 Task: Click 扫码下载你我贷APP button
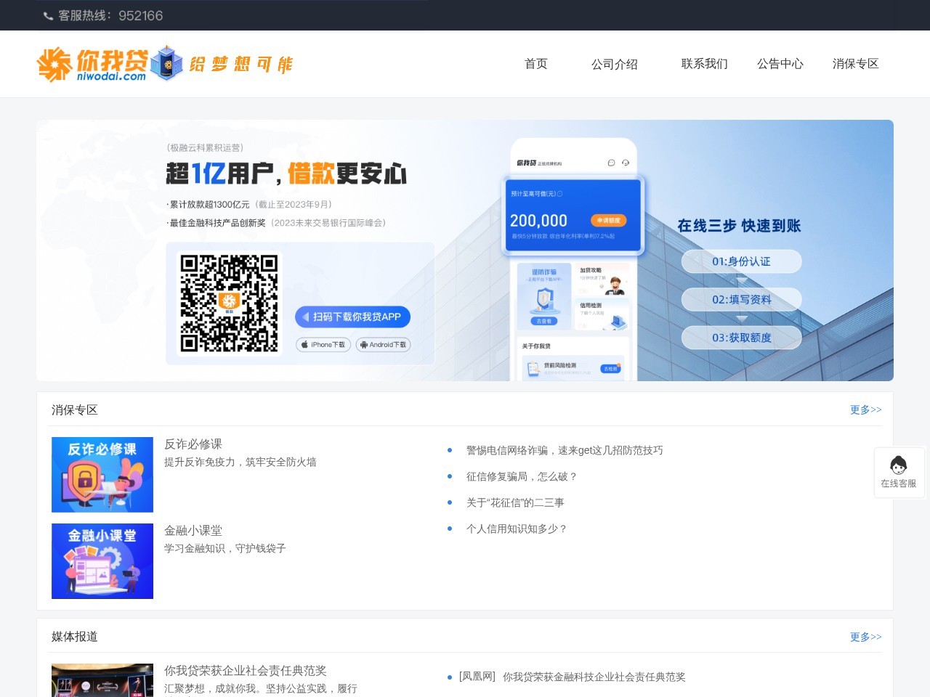coord(352,317)
